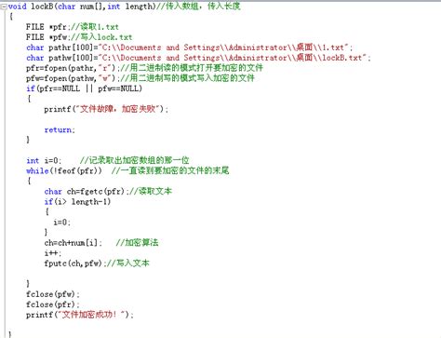Click the 'fclose(pfr);' line
The width and height of the screenshot is (441, 338).
(53, 304)
